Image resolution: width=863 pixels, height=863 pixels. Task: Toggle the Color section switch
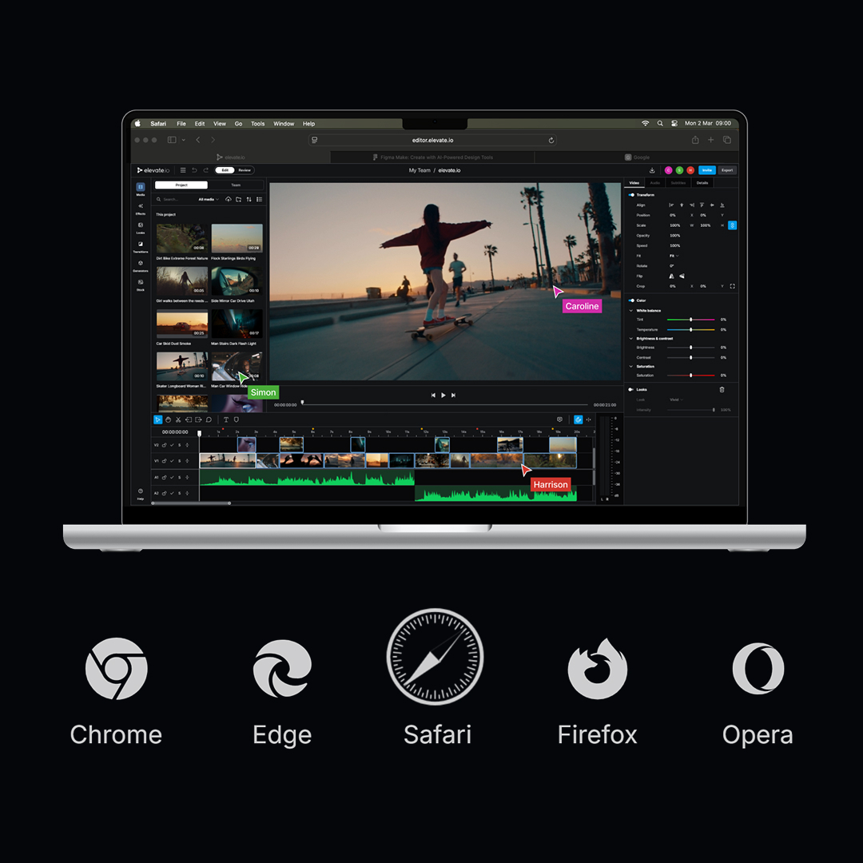(x=631, y=300)
